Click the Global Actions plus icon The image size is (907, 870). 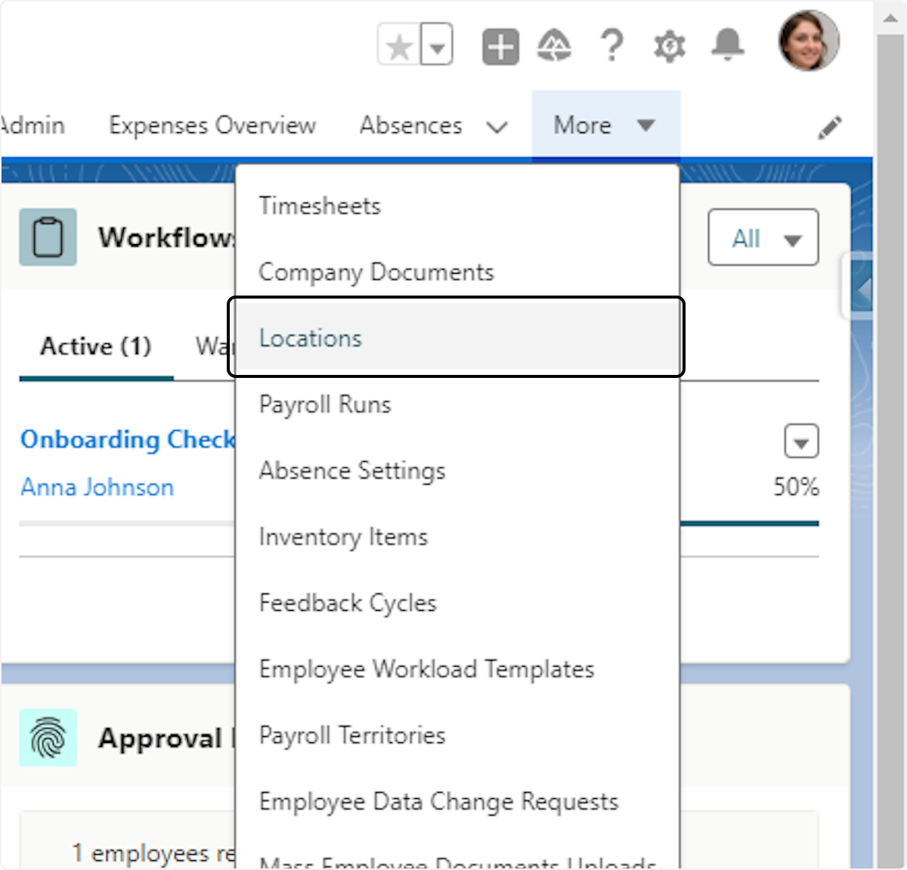click(500, 48)
